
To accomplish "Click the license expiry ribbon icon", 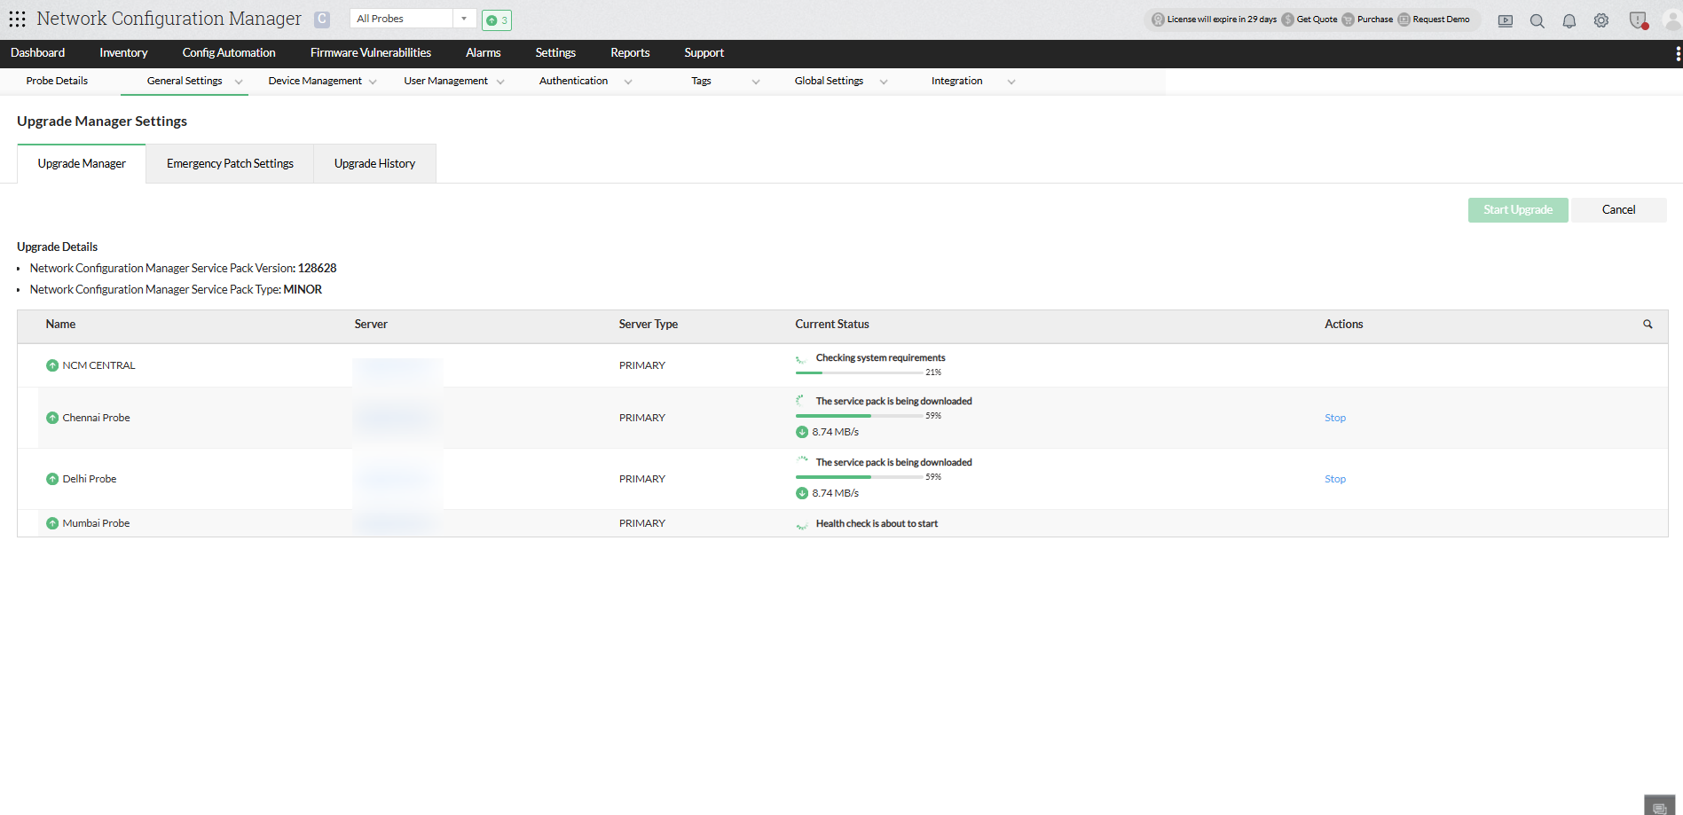I will click(x=1158, y=20).
